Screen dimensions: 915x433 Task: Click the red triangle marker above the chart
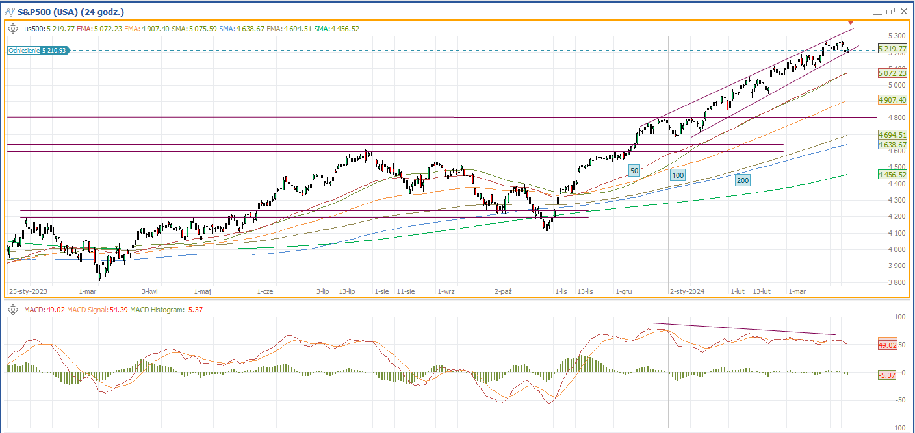coord(851,23)
